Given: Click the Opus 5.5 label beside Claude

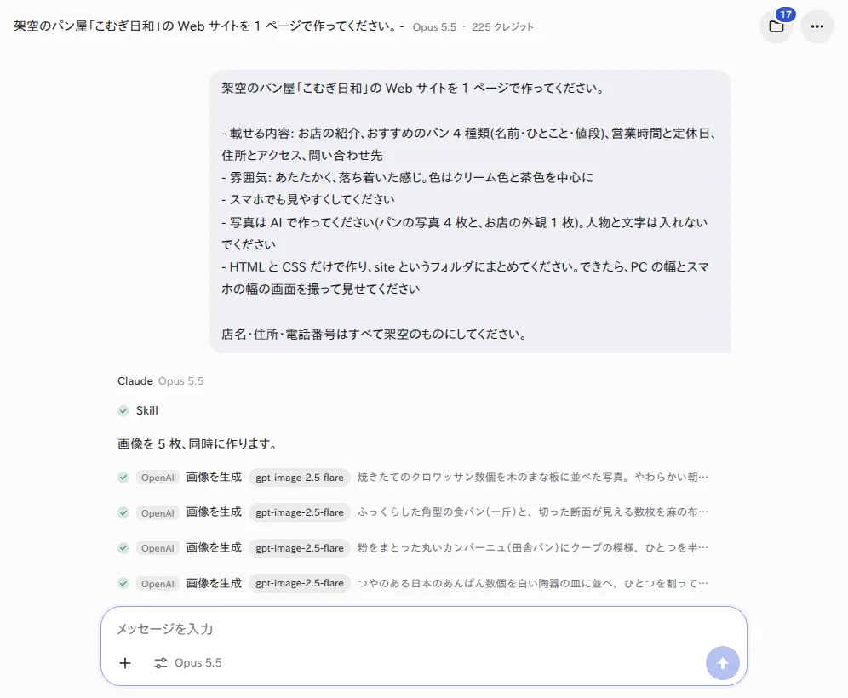Looking at the screenshot, I should (x=180, y=381).
